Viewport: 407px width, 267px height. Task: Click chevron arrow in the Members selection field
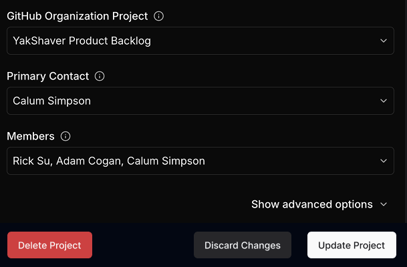[x=384, y=161]
